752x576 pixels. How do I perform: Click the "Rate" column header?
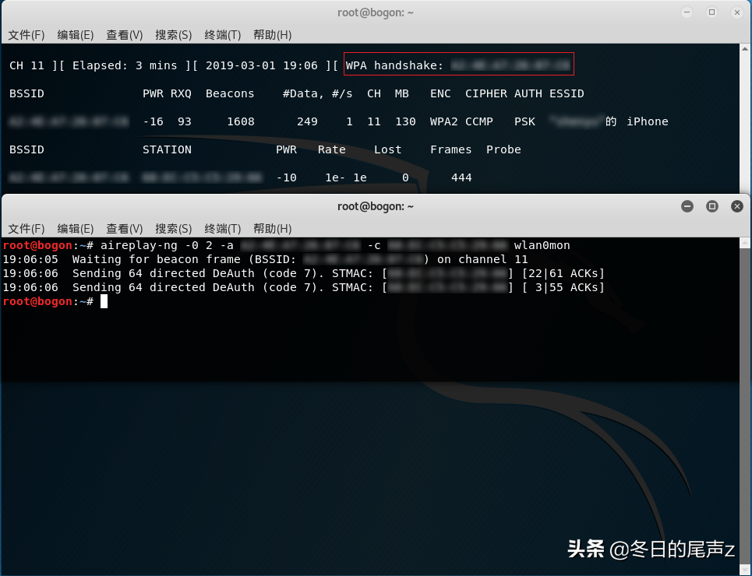click(x=331, y=149)
